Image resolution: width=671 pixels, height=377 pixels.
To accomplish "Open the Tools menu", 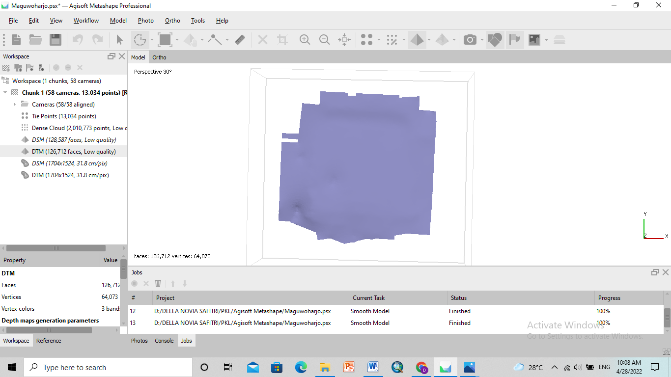I will [x=198, y=21].
